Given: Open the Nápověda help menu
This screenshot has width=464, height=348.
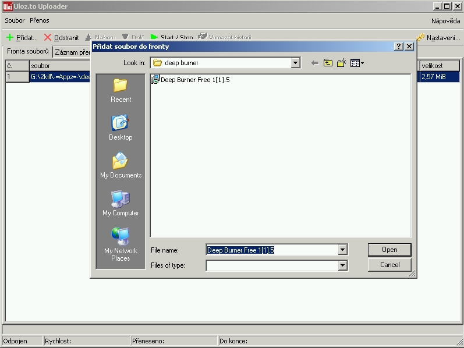Looking at the screenshot, I should 445,21.
